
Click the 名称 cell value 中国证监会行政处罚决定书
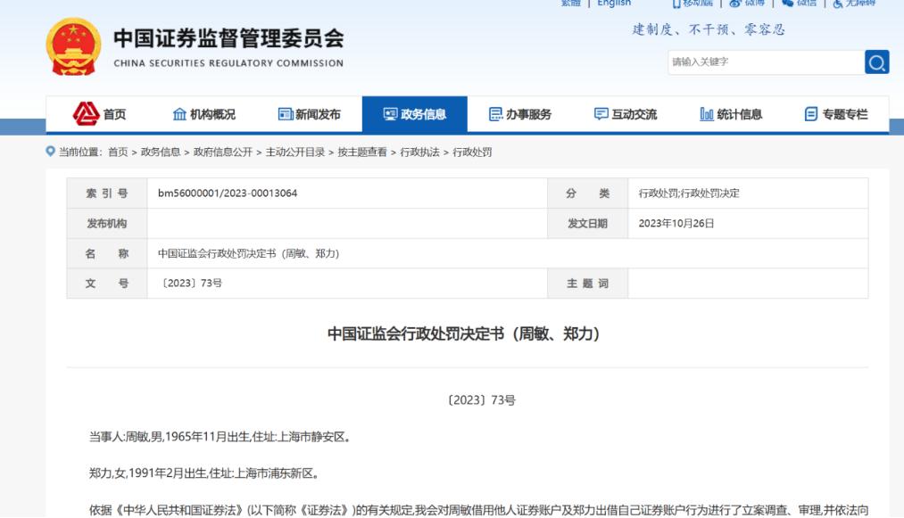click(248, 253)
